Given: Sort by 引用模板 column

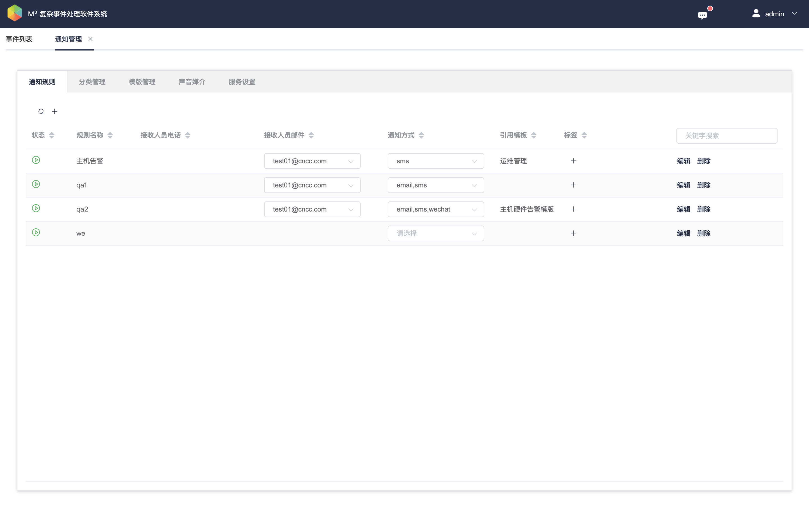Looking at the screenshot, I should tap(533, 135).
